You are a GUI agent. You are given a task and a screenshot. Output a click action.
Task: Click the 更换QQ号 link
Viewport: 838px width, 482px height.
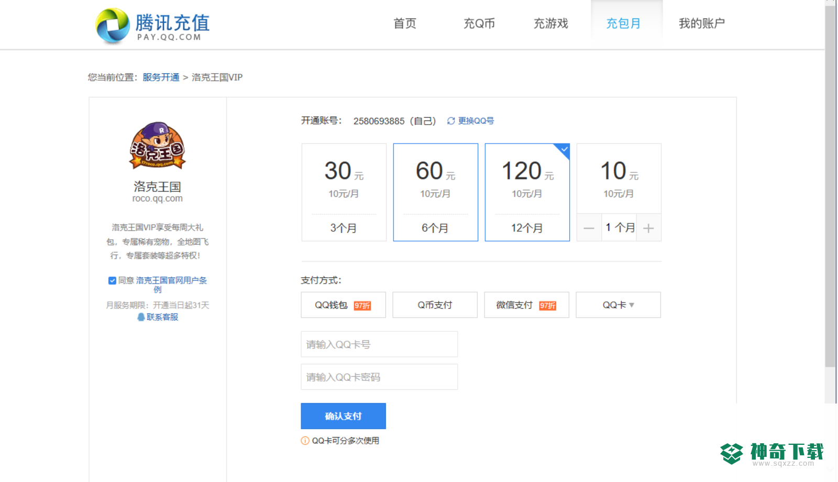[x=476, y=121]
